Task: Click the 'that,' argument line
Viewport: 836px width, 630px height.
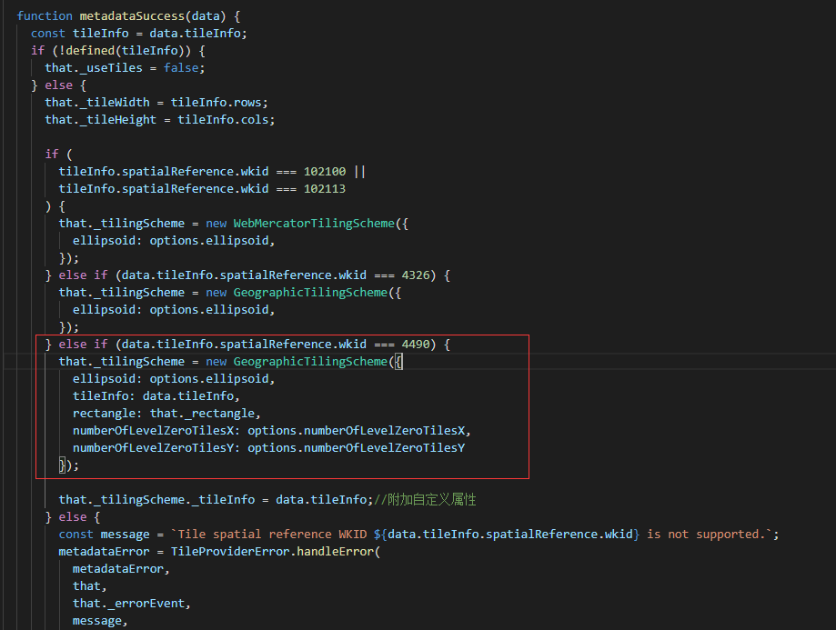Action: (89, 586)
